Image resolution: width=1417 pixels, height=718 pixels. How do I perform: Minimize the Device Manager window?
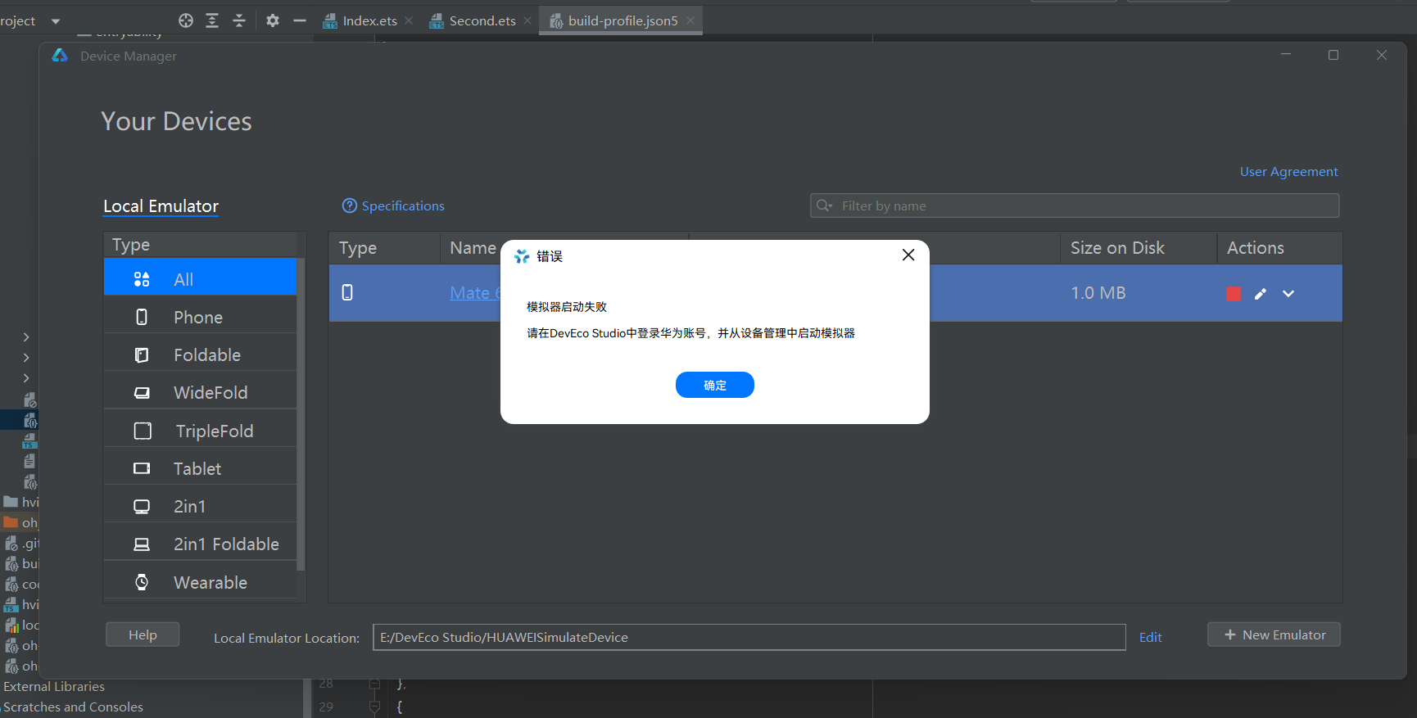click(1286, 55)
